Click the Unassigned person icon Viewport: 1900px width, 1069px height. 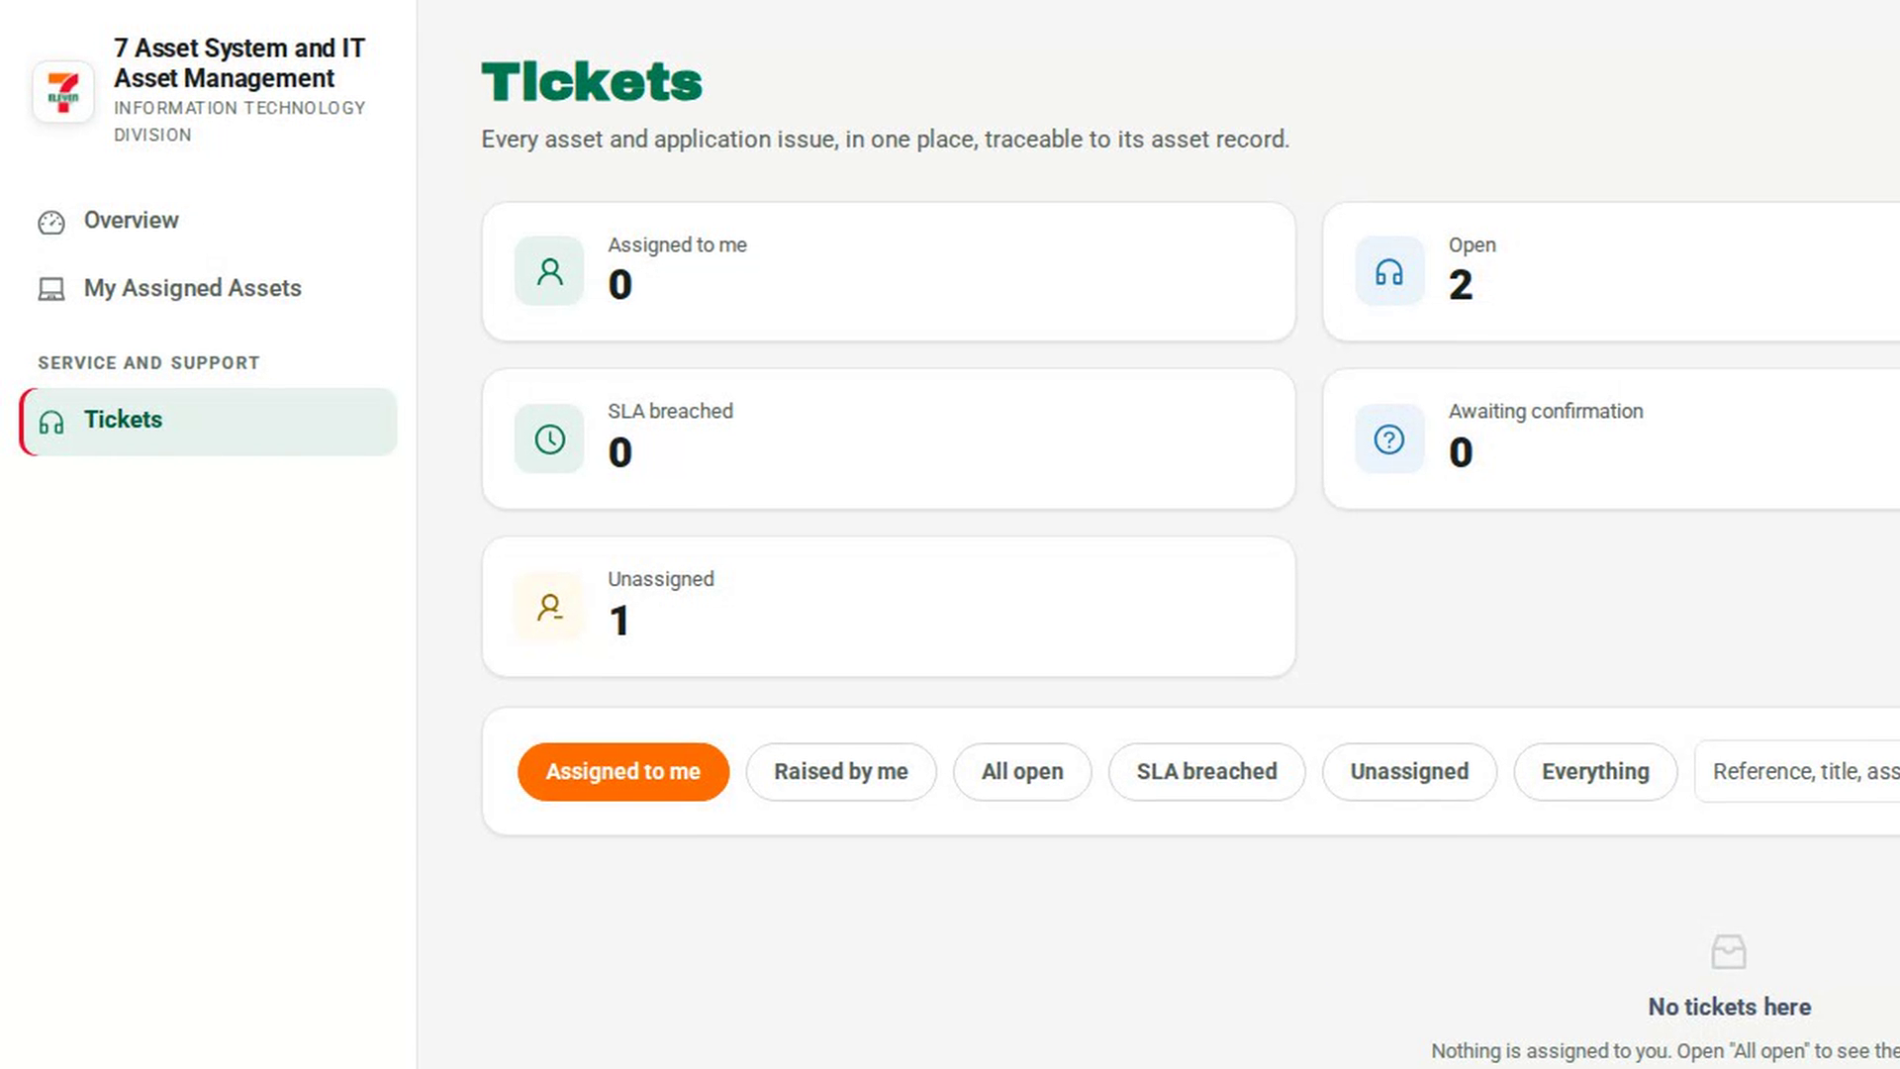(549, 607)
